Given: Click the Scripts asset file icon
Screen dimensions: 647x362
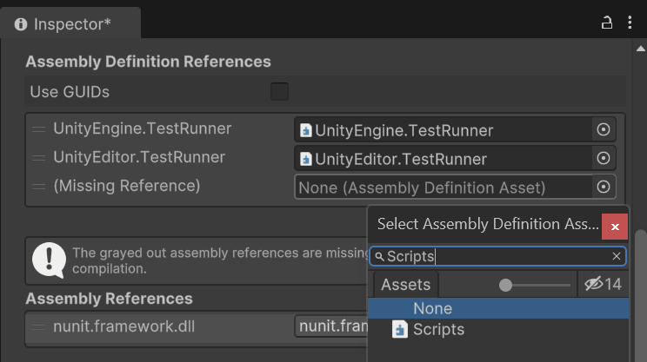Looking at the screenshot, I should 399,330.
